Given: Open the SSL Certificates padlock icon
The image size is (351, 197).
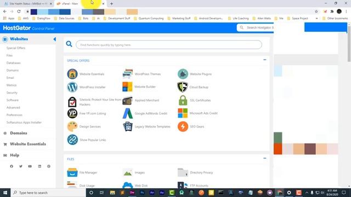Looking at the screenshot, I should pyautogui.click(x=183, y=100).
